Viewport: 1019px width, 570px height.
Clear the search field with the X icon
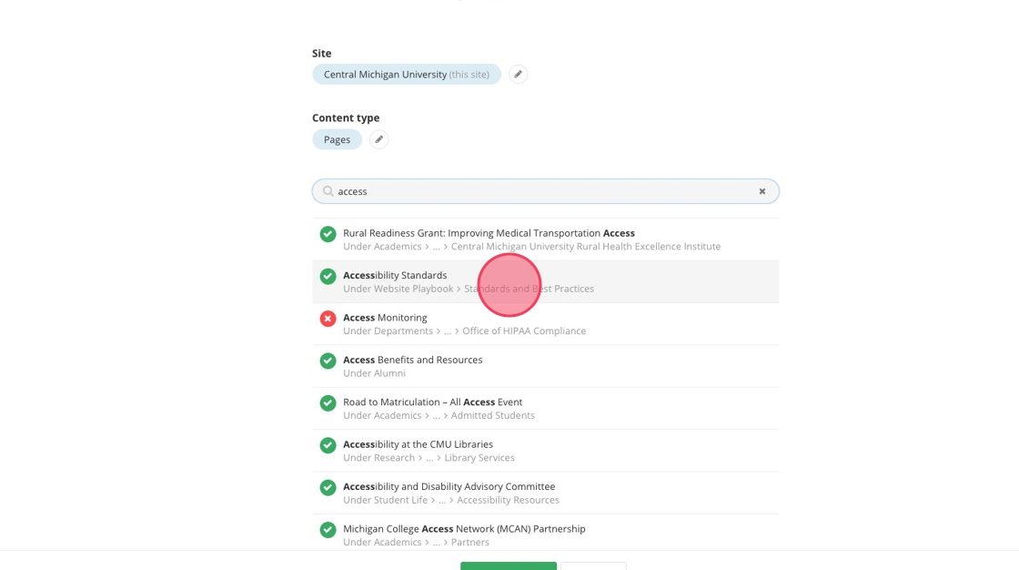[x=762, y=191]
